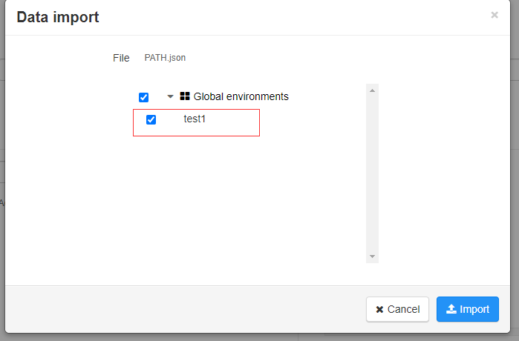Click the scrollbar up arrow
The height and width of the screenshot is (341, 519).
tap(373, 90)
